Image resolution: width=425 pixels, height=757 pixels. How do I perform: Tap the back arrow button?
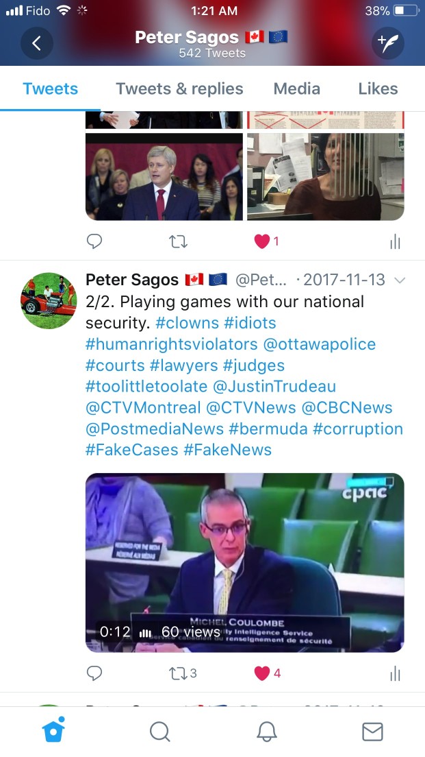coord(37,43)
